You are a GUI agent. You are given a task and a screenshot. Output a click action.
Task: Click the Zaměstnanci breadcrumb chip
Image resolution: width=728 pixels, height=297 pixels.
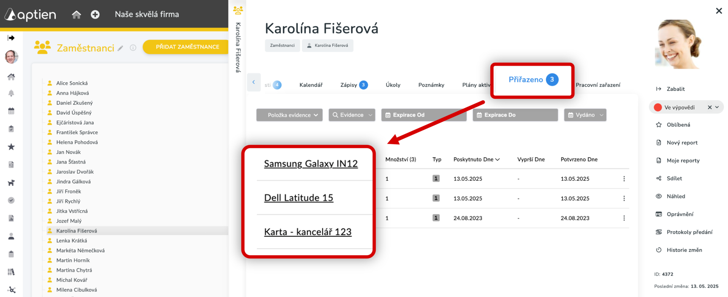click(x=282, y=45)
